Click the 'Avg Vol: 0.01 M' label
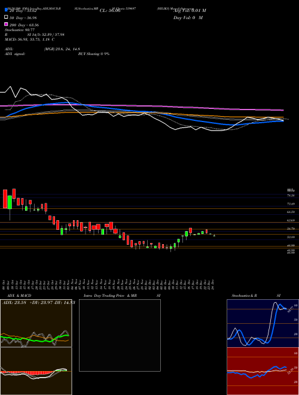Image resolution: width=299 pixels, height=395 pixels. point(190,10)
